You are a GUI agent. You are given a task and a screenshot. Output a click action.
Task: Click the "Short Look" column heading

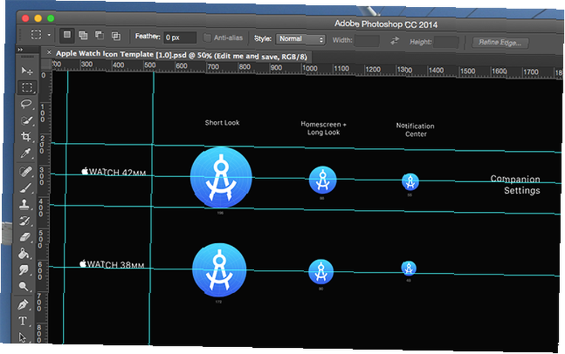point(222,123)
